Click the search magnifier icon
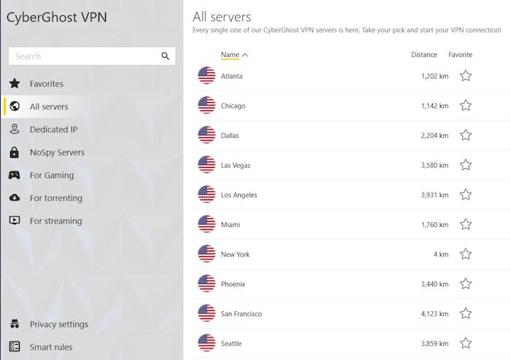 pyautogui.click(x=165, y=56)
